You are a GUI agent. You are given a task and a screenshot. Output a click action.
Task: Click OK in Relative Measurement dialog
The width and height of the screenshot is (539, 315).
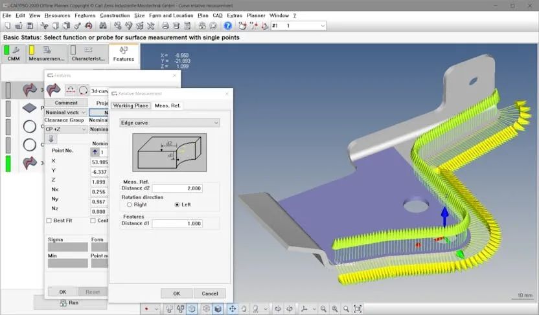[177, 294]
